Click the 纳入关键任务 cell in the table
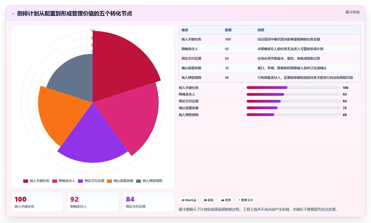 click(x=192, y=39)
